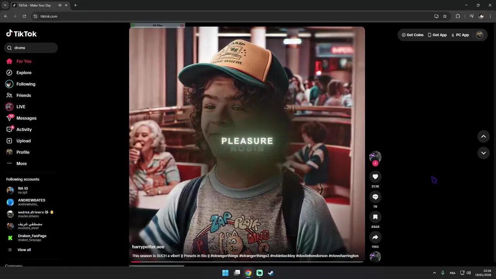This screenshot has height=279, width=496.
Task: Open the top-right profile avatar menu
Action: [x=479, y=35]
